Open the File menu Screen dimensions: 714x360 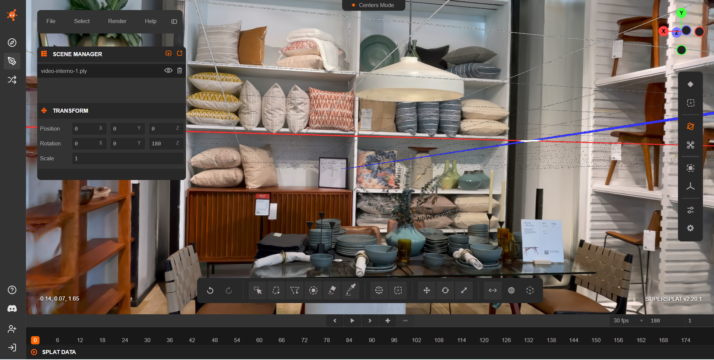click(x=51, y=21)
